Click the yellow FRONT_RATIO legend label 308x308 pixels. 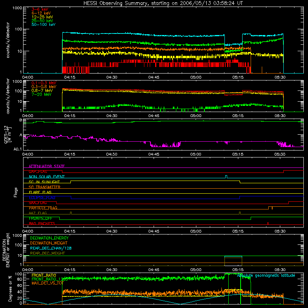pos(44,275)
